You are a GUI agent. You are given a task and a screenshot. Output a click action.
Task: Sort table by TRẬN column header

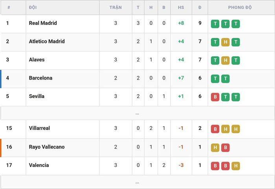click(x=115, y=7)
